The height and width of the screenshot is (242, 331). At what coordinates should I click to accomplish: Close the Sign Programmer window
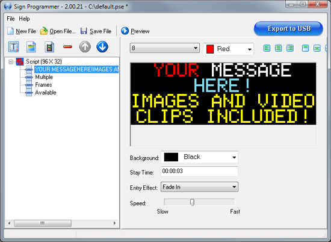tap(318, 5)
